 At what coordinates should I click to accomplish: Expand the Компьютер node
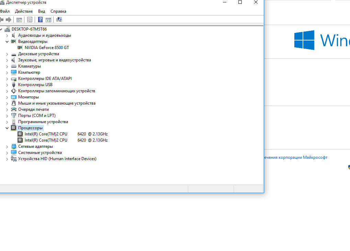[7, 73]
